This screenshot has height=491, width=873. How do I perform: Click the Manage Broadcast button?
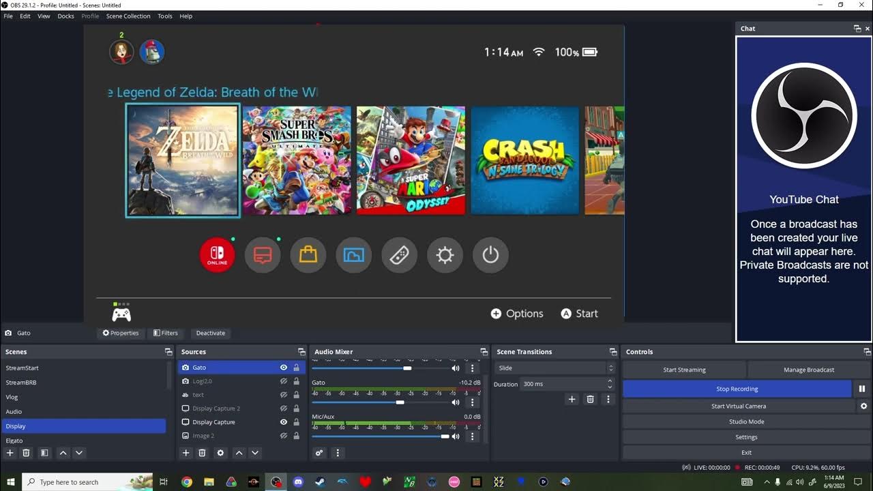click(809, 370)
